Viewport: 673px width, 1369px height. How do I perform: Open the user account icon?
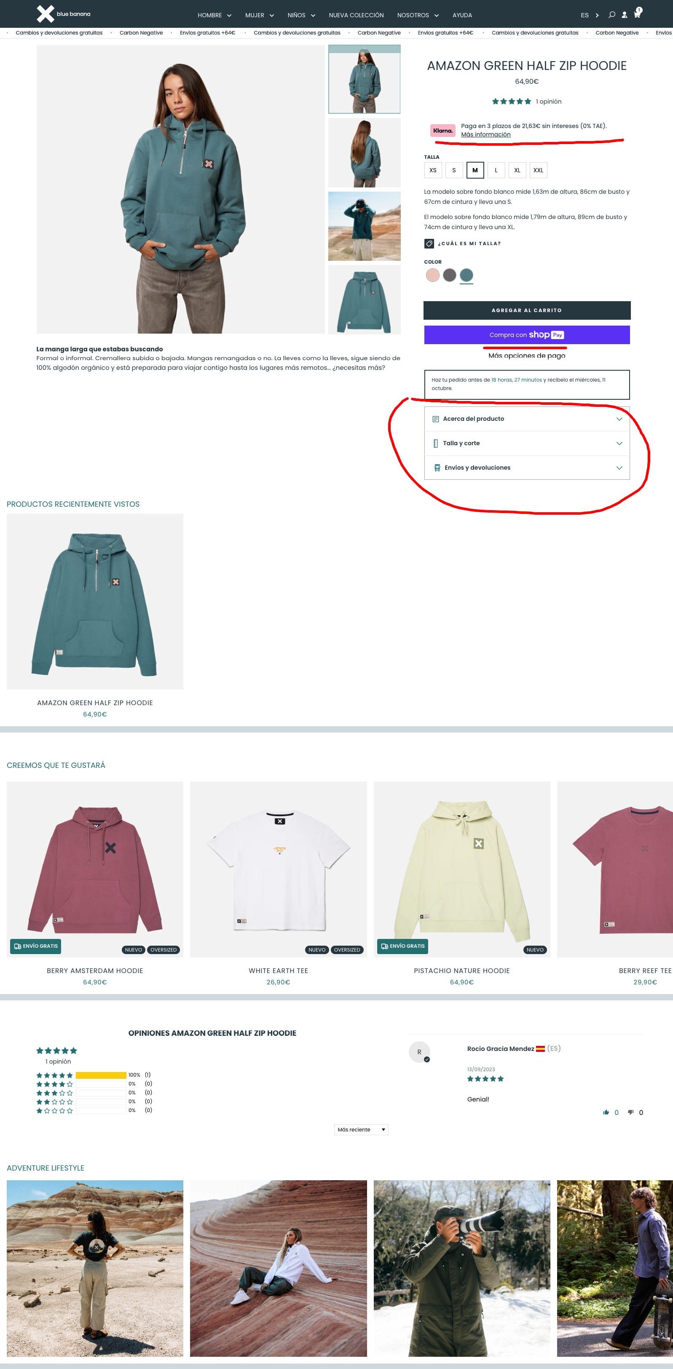(x=624, y=15)
